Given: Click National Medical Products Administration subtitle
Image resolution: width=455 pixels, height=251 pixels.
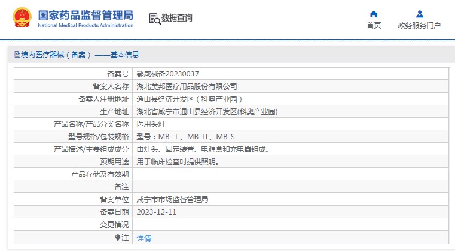Looking at the screenshot, I should point(85,25).
